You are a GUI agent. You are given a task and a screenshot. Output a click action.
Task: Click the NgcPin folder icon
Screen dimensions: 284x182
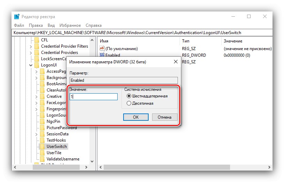tap(42, 121)
